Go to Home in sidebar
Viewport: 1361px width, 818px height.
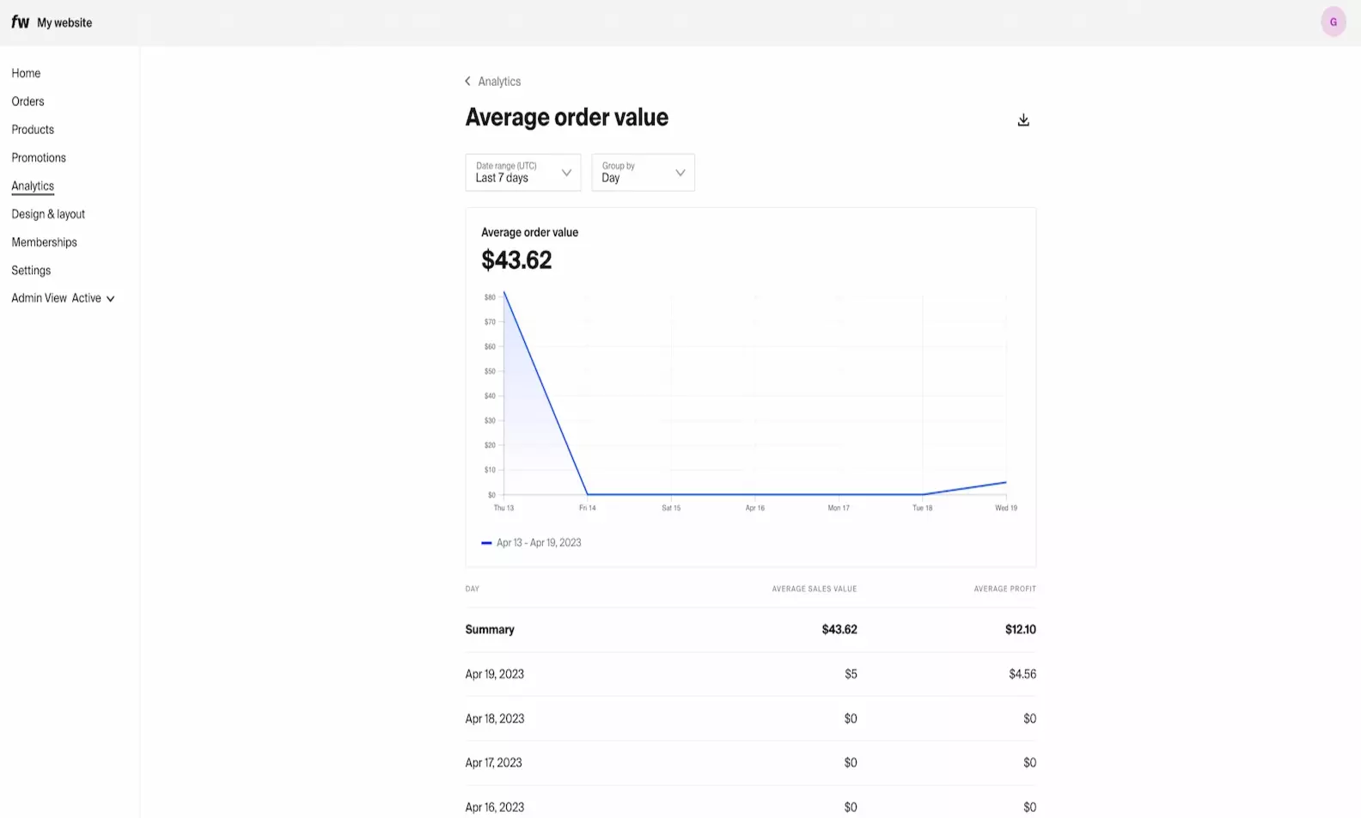(x=26, y=73)
